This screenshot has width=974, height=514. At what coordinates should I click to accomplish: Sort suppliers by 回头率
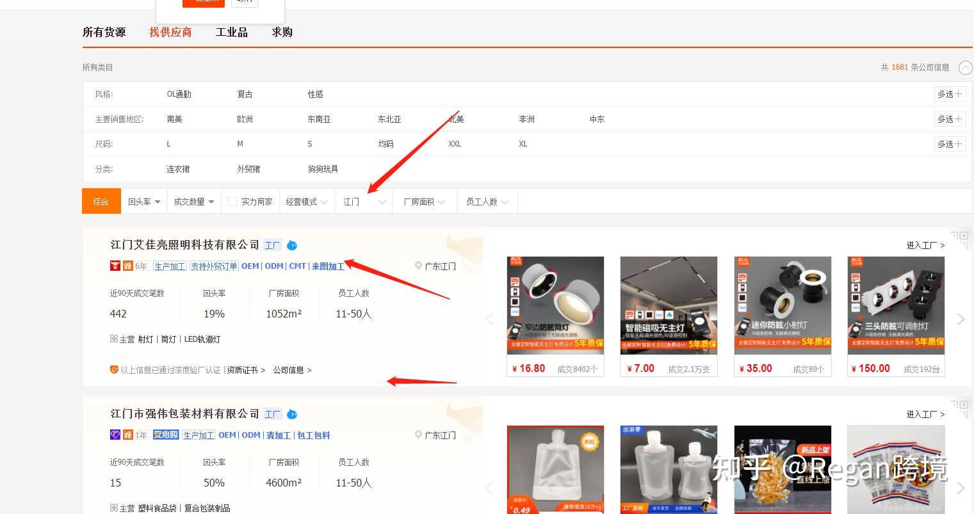(x=144, y=202)
